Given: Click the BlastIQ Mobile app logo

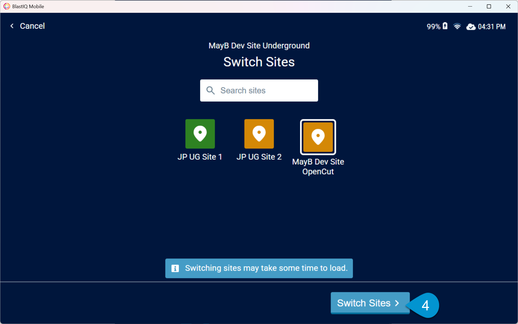Looking at the screenshot, I should tap(7, 6).
